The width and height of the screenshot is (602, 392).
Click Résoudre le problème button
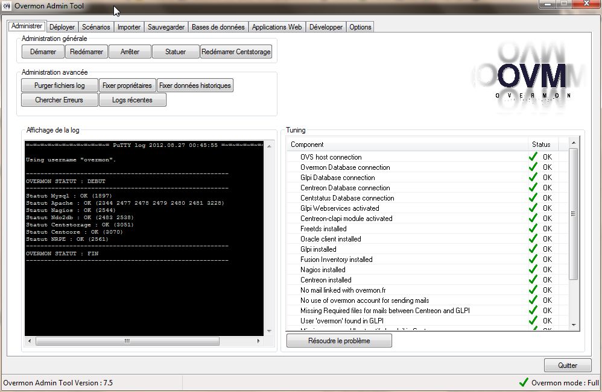coord(339,341)
